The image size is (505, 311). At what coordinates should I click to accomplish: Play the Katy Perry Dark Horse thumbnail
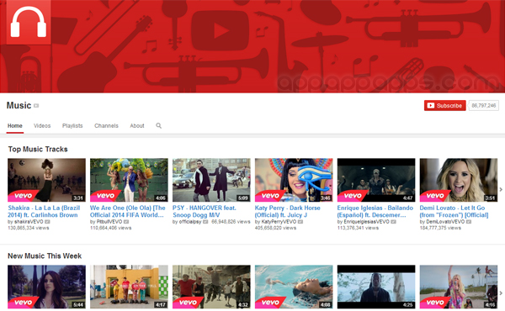point(294,180)
